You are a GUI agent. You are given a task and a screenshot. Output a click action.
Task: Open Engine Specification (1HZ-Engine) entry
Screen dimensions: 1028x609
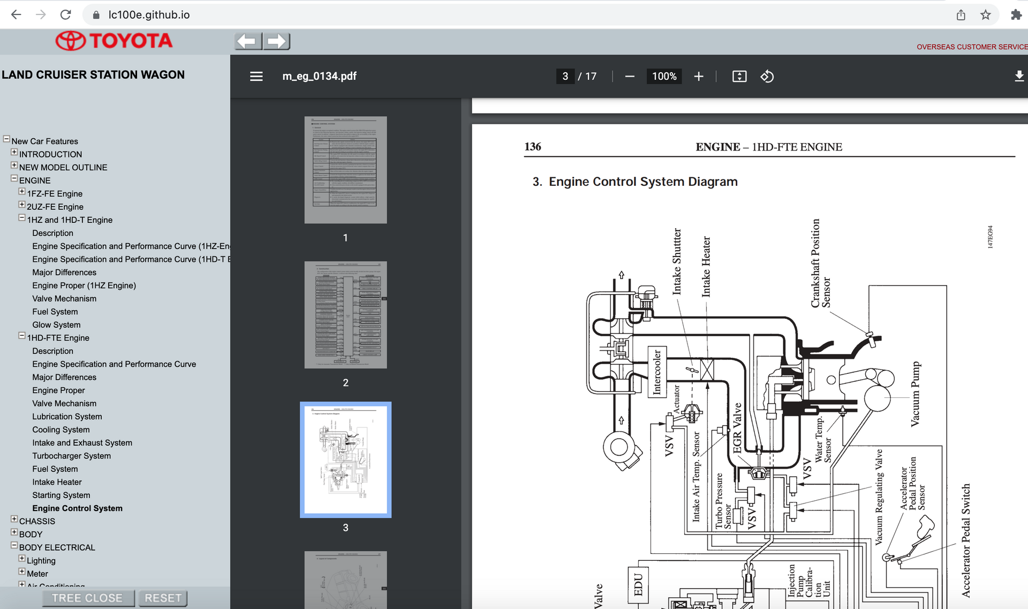(x=131, y=246)
